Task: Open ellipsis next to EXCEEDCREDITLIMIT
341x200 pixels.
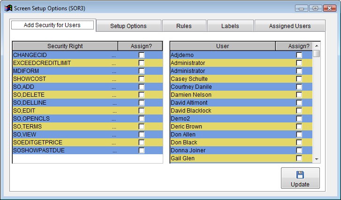Action: (x=114, y=63)
